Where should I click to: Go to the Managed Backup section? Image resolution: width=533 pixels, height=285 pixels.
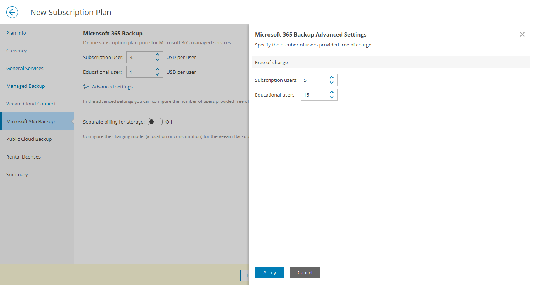[x=25, y=86]
